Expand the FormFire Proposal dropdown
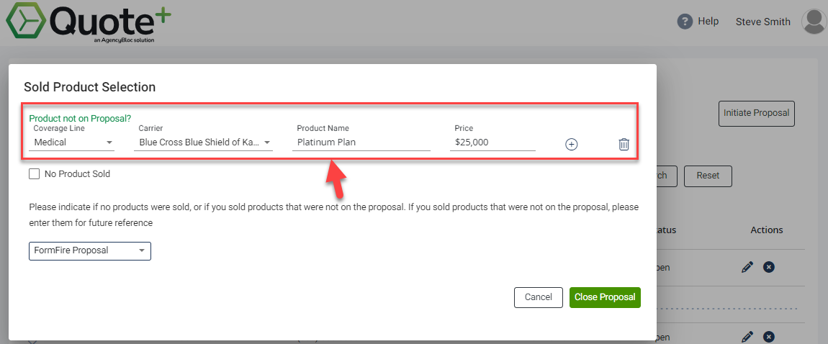The image size is (828, 344). click(x=90, y=250)
